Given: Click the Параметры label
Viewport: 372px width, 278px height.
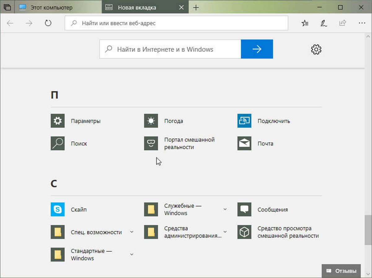Looking at the screenshot, I should [86, 121].
